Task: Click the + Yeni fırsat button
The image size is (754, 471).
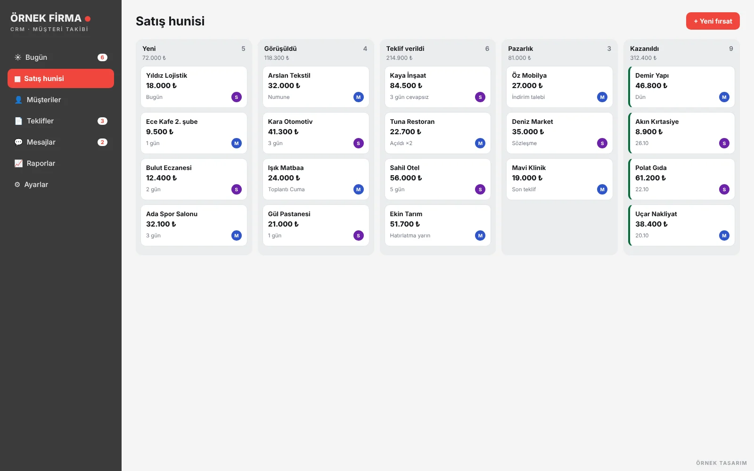Action: pos(713,21)
